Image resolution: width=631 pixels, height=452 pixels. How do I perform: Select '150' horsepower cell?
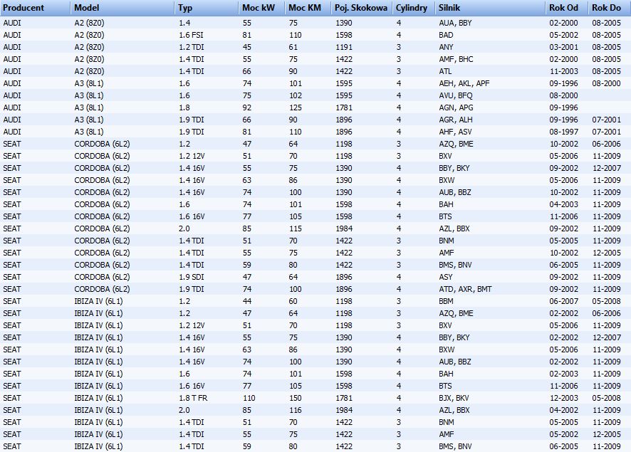(x=296, y=398)
